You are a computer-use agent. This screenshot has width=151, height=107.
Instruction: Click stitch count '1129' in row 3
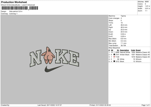click(117, 57)
